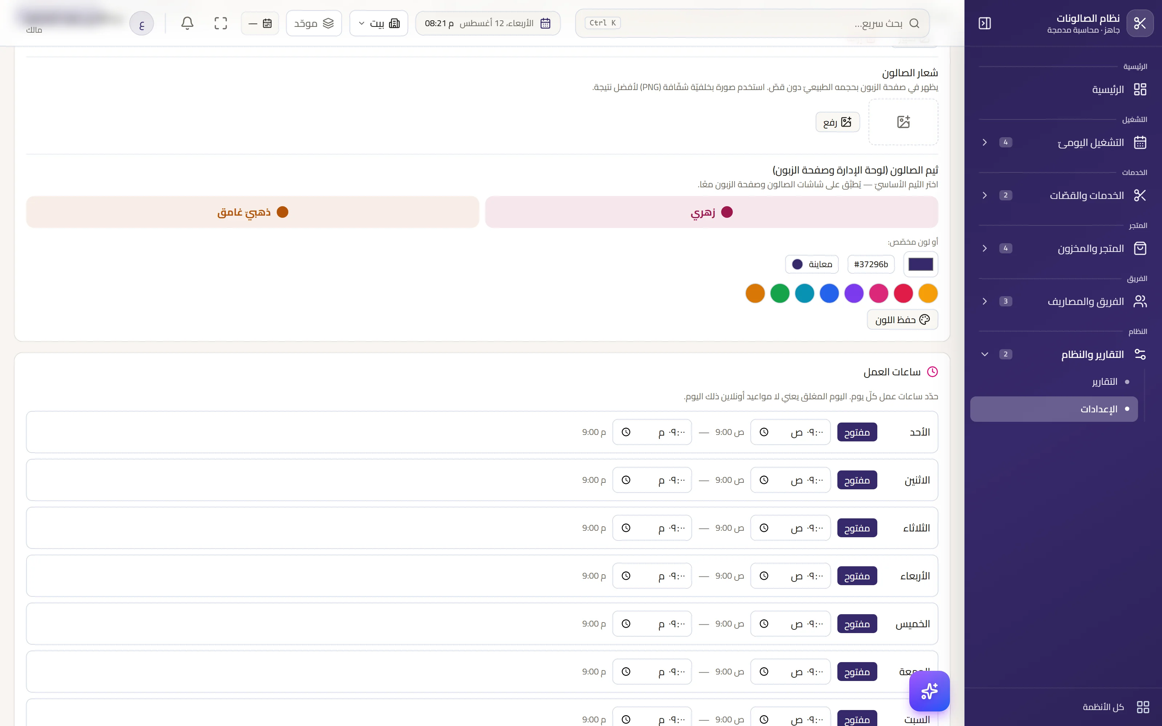Toggle مفتوح for الثلاثاء

click(857, 528)
